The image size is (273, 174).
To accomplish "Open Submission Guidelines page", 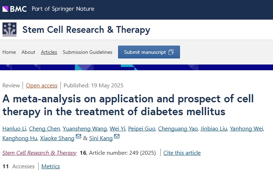I will (x=87, y=52).
